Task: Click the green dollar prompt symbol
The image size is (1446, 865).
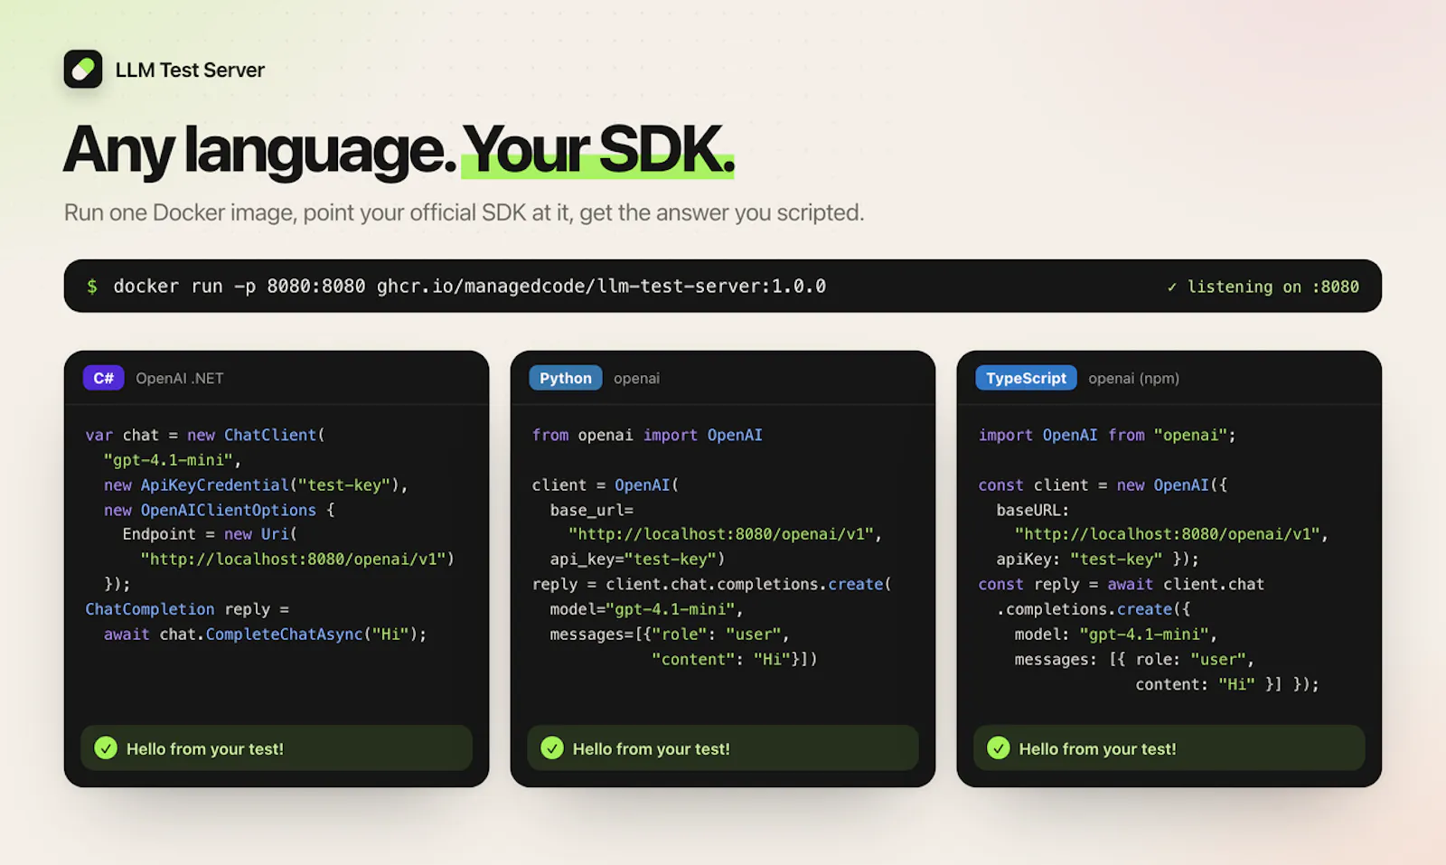Action: tap(92, 287)
